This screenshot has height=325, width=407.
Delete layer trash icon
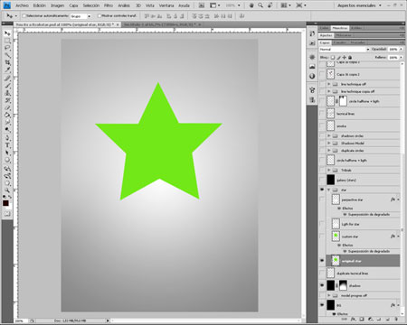pyautogui.click(x=396, y=319)
